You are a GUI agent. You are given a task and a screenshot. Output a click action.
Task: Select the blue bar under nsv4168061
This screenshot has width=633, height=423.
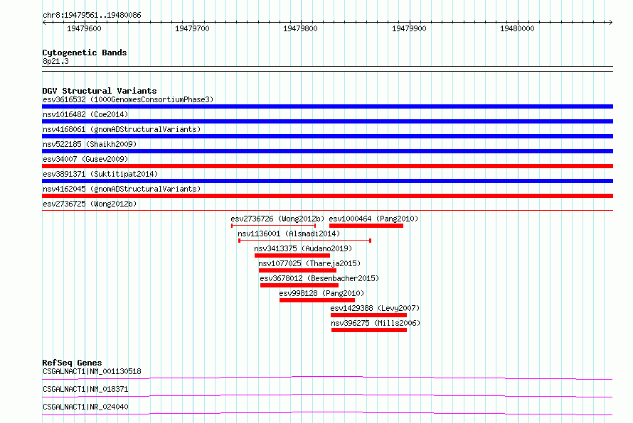click(x=327, y=136)
